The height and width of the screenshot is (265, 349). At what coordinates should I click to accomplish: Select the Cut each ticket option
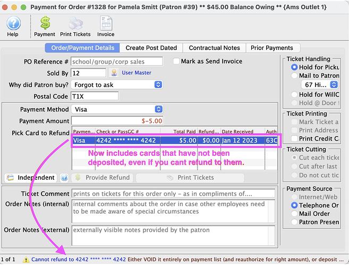294,157
